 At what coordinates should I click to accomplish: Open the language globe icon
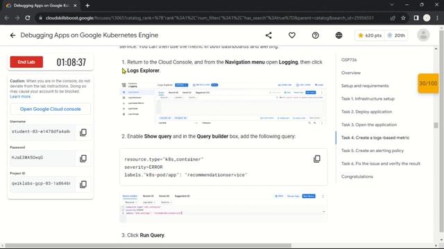tap(339, 35)
